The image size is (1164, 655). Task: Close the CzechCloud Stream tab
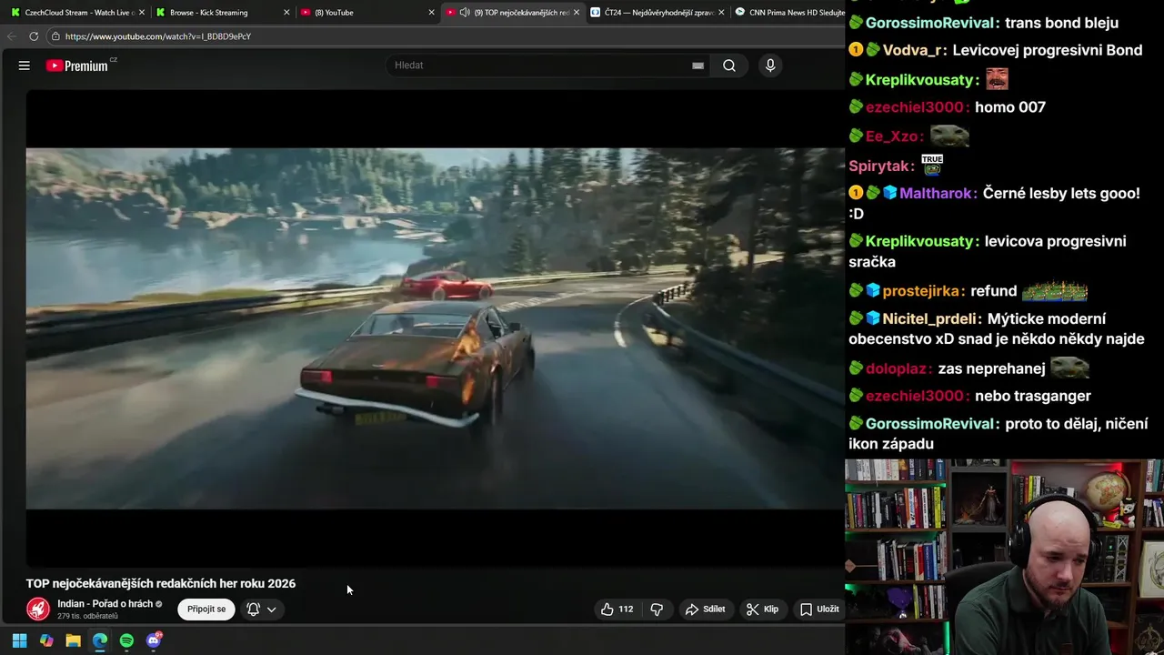pyautogui.click(x=142, y=13)
